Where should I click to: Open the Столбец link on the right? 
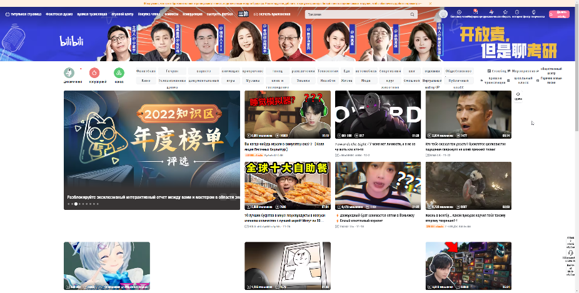coord(496,71)
